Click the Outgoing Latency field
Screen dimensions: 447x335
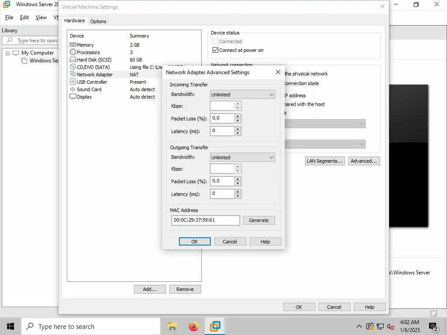click(x=222, y=194)
